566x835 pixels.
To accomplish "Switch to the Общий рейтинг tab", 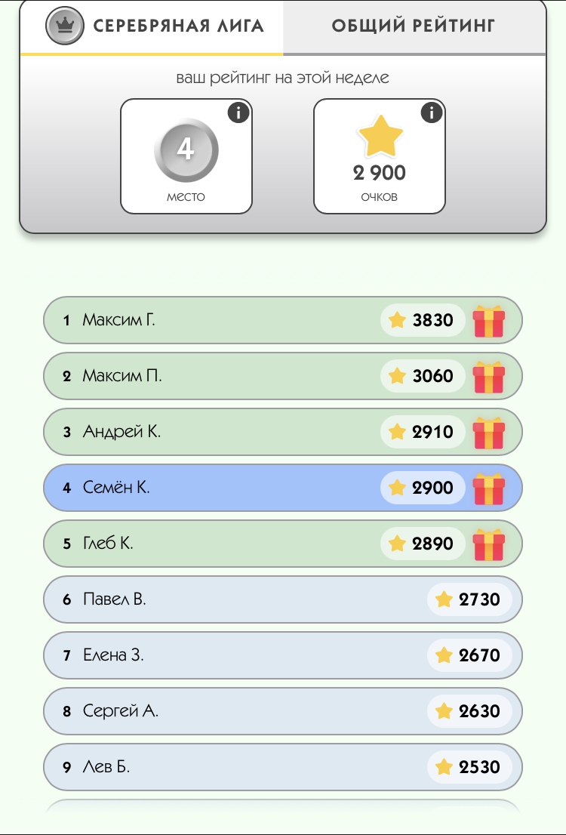I will pos(414,26).
